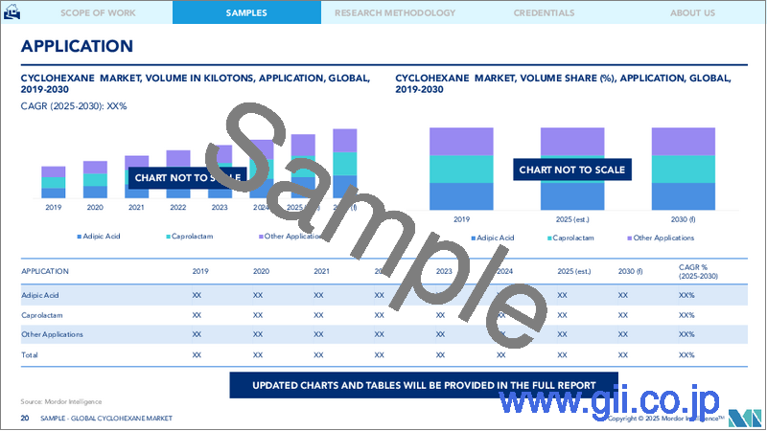Image resolution: width=767 pixels, height=431 pixels.
Task: Select the 2019 stacked bar in volume share chart
Action: [x=459, y=169]
